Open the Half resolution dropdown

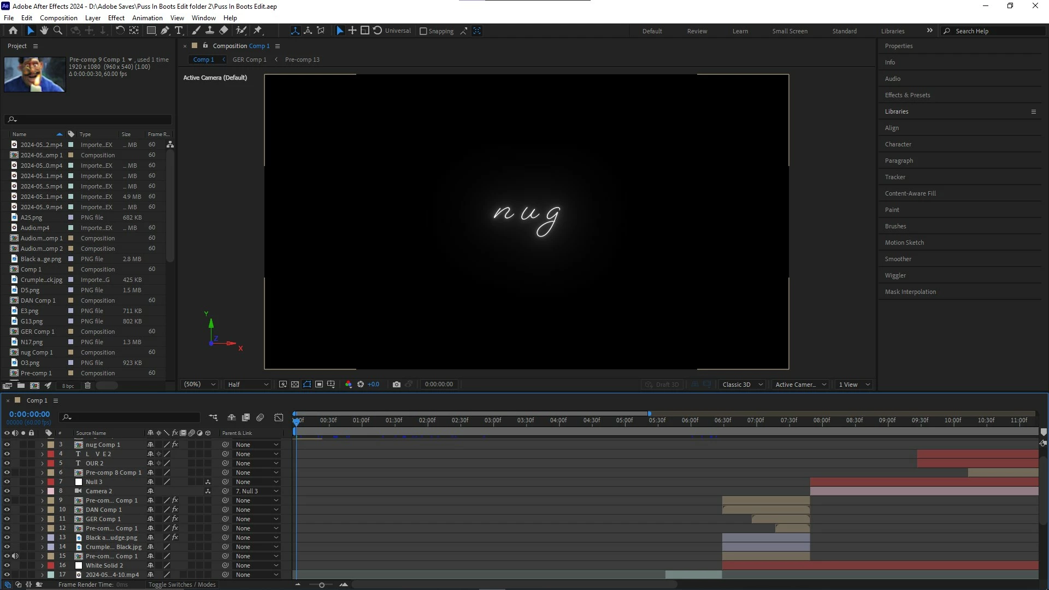click(247, 385)
